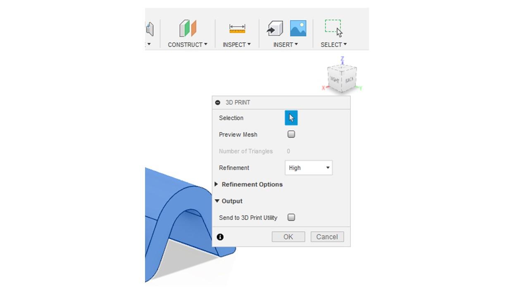The height and width of the screenshot is (297, 529).
Task: Click the blue Selection cursor button
Action: click(291, 118)
